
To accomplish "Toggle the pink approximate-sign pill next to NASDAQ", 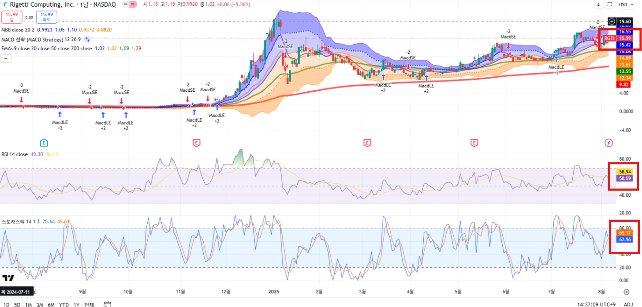I will point(133,4).
